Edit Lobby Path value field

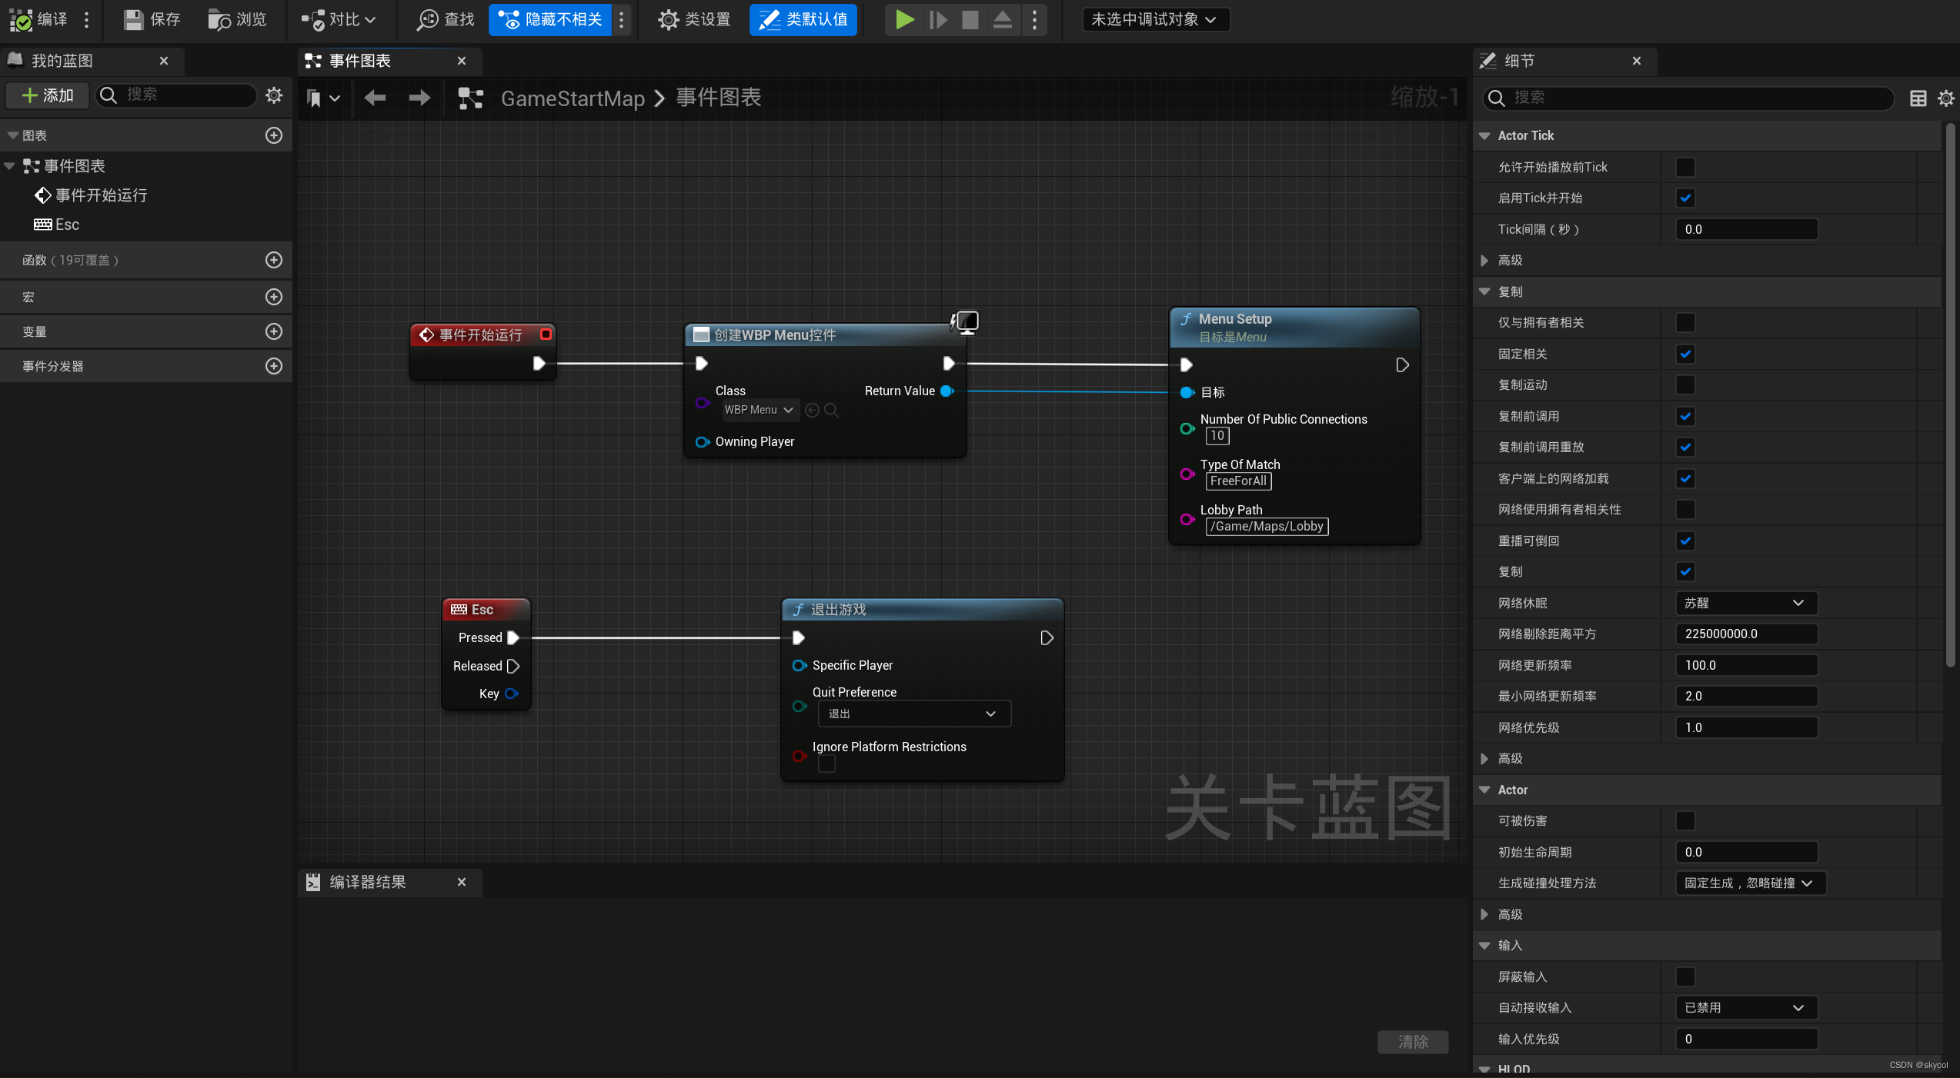coord(1267,527)
